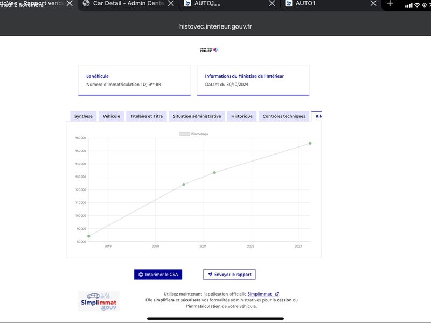Click the chart data point near 124000
Screen dimensions: 431x323
[x=184, y=184]
